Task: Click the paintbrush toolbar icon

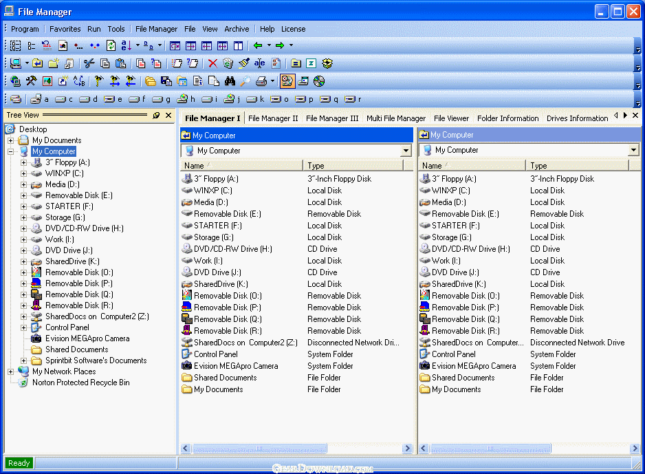Action: (244, 63)
